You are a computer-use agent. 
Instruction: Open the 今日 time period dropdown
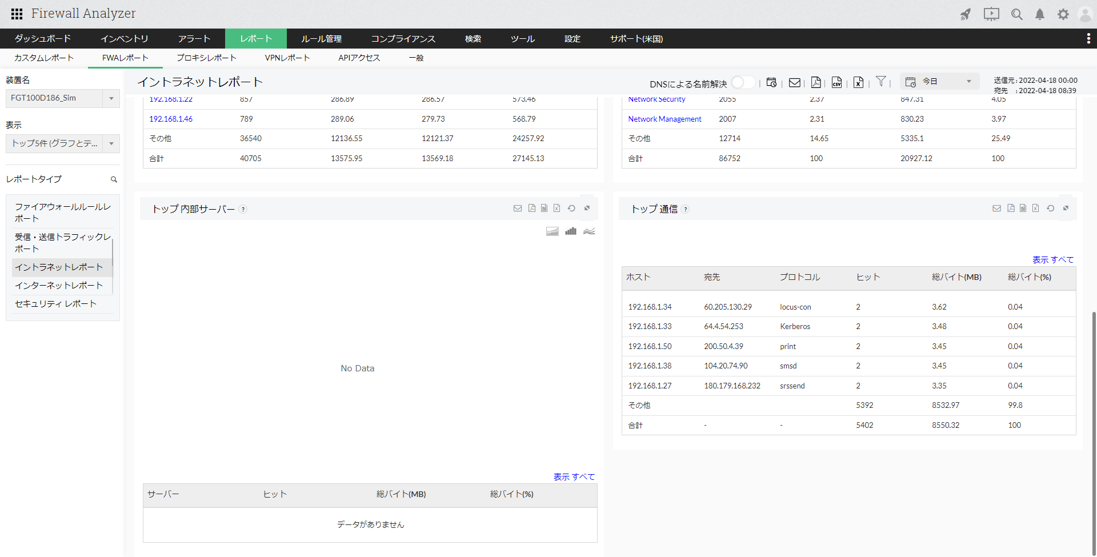(940, 82)
